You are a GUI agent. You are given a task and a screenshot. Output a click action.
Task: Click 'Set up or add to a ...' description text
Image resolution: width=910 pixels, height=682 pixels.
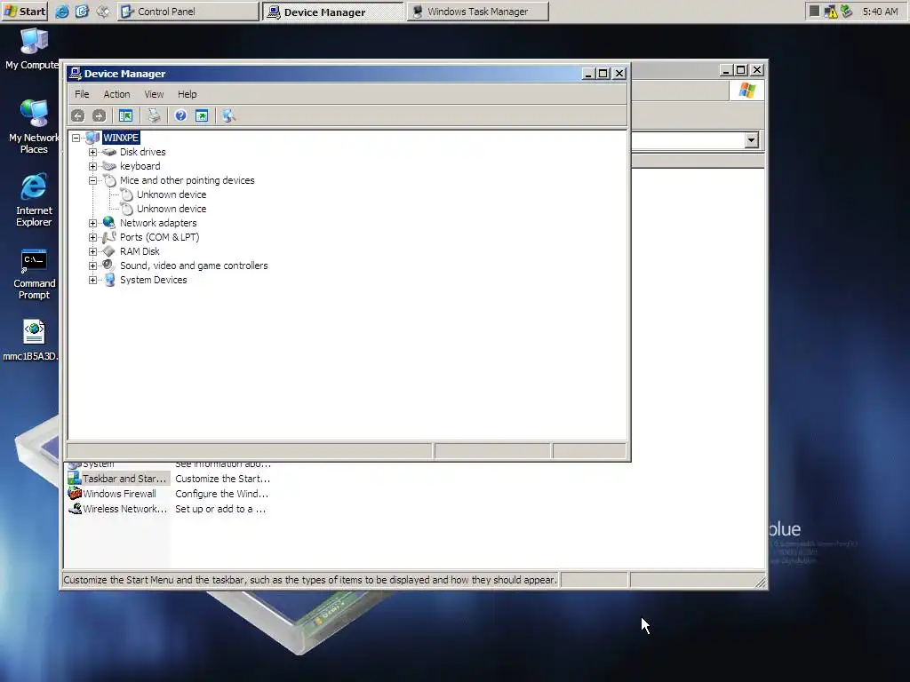tap(220, 509)
